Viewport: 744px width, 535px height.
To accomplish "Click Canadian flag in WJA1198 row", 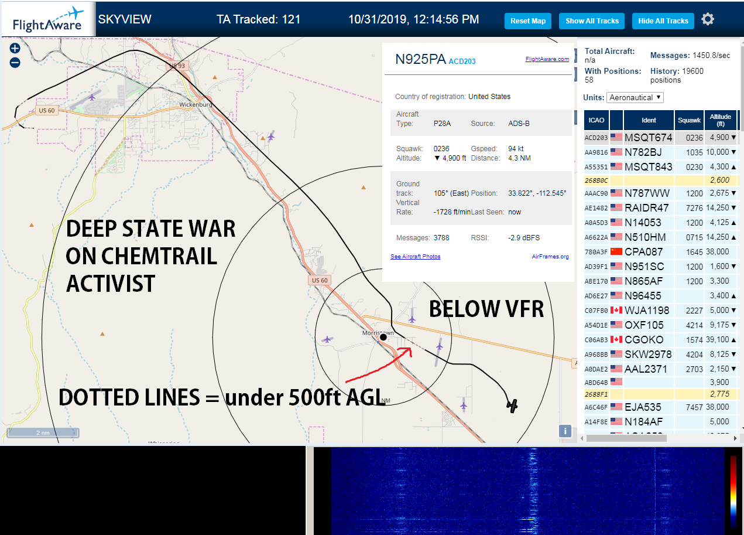I will click(x=616, y=310).
